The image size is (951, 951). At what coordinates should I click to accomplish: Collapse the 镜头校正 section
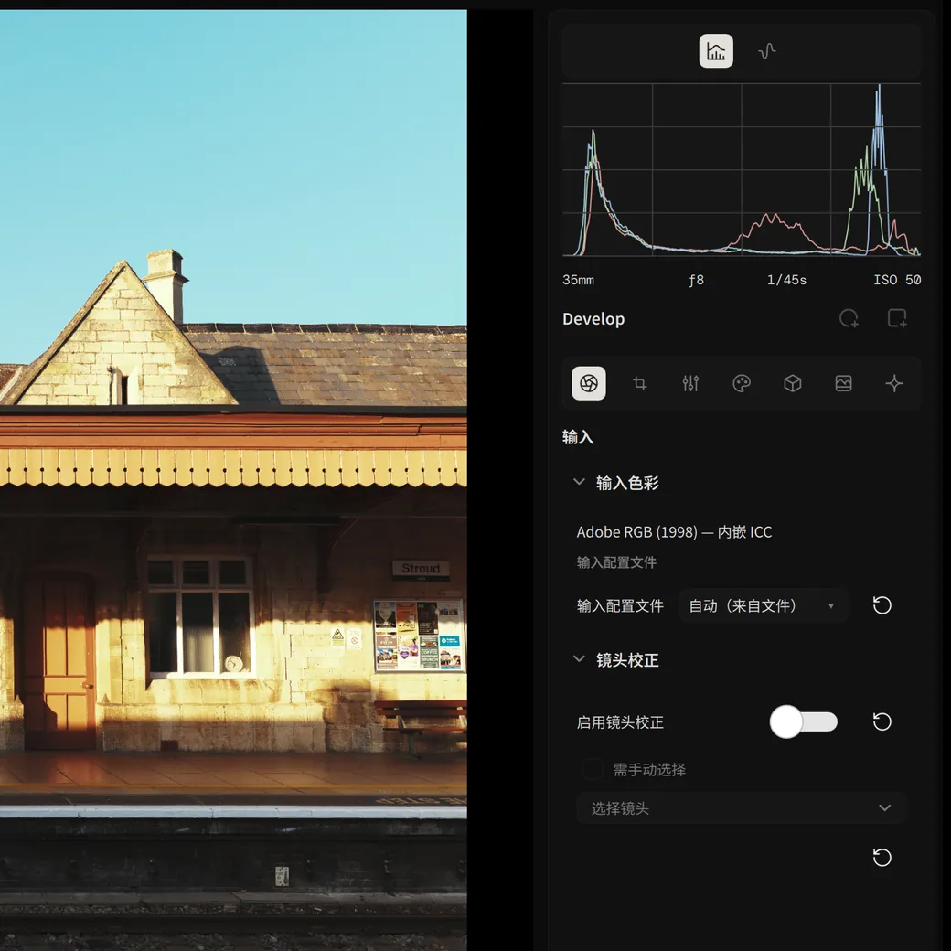[579, 659]
